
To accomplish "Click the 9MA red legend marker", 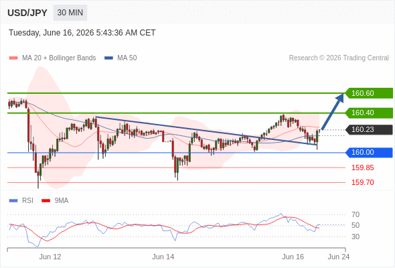I will tap(46, 201).
